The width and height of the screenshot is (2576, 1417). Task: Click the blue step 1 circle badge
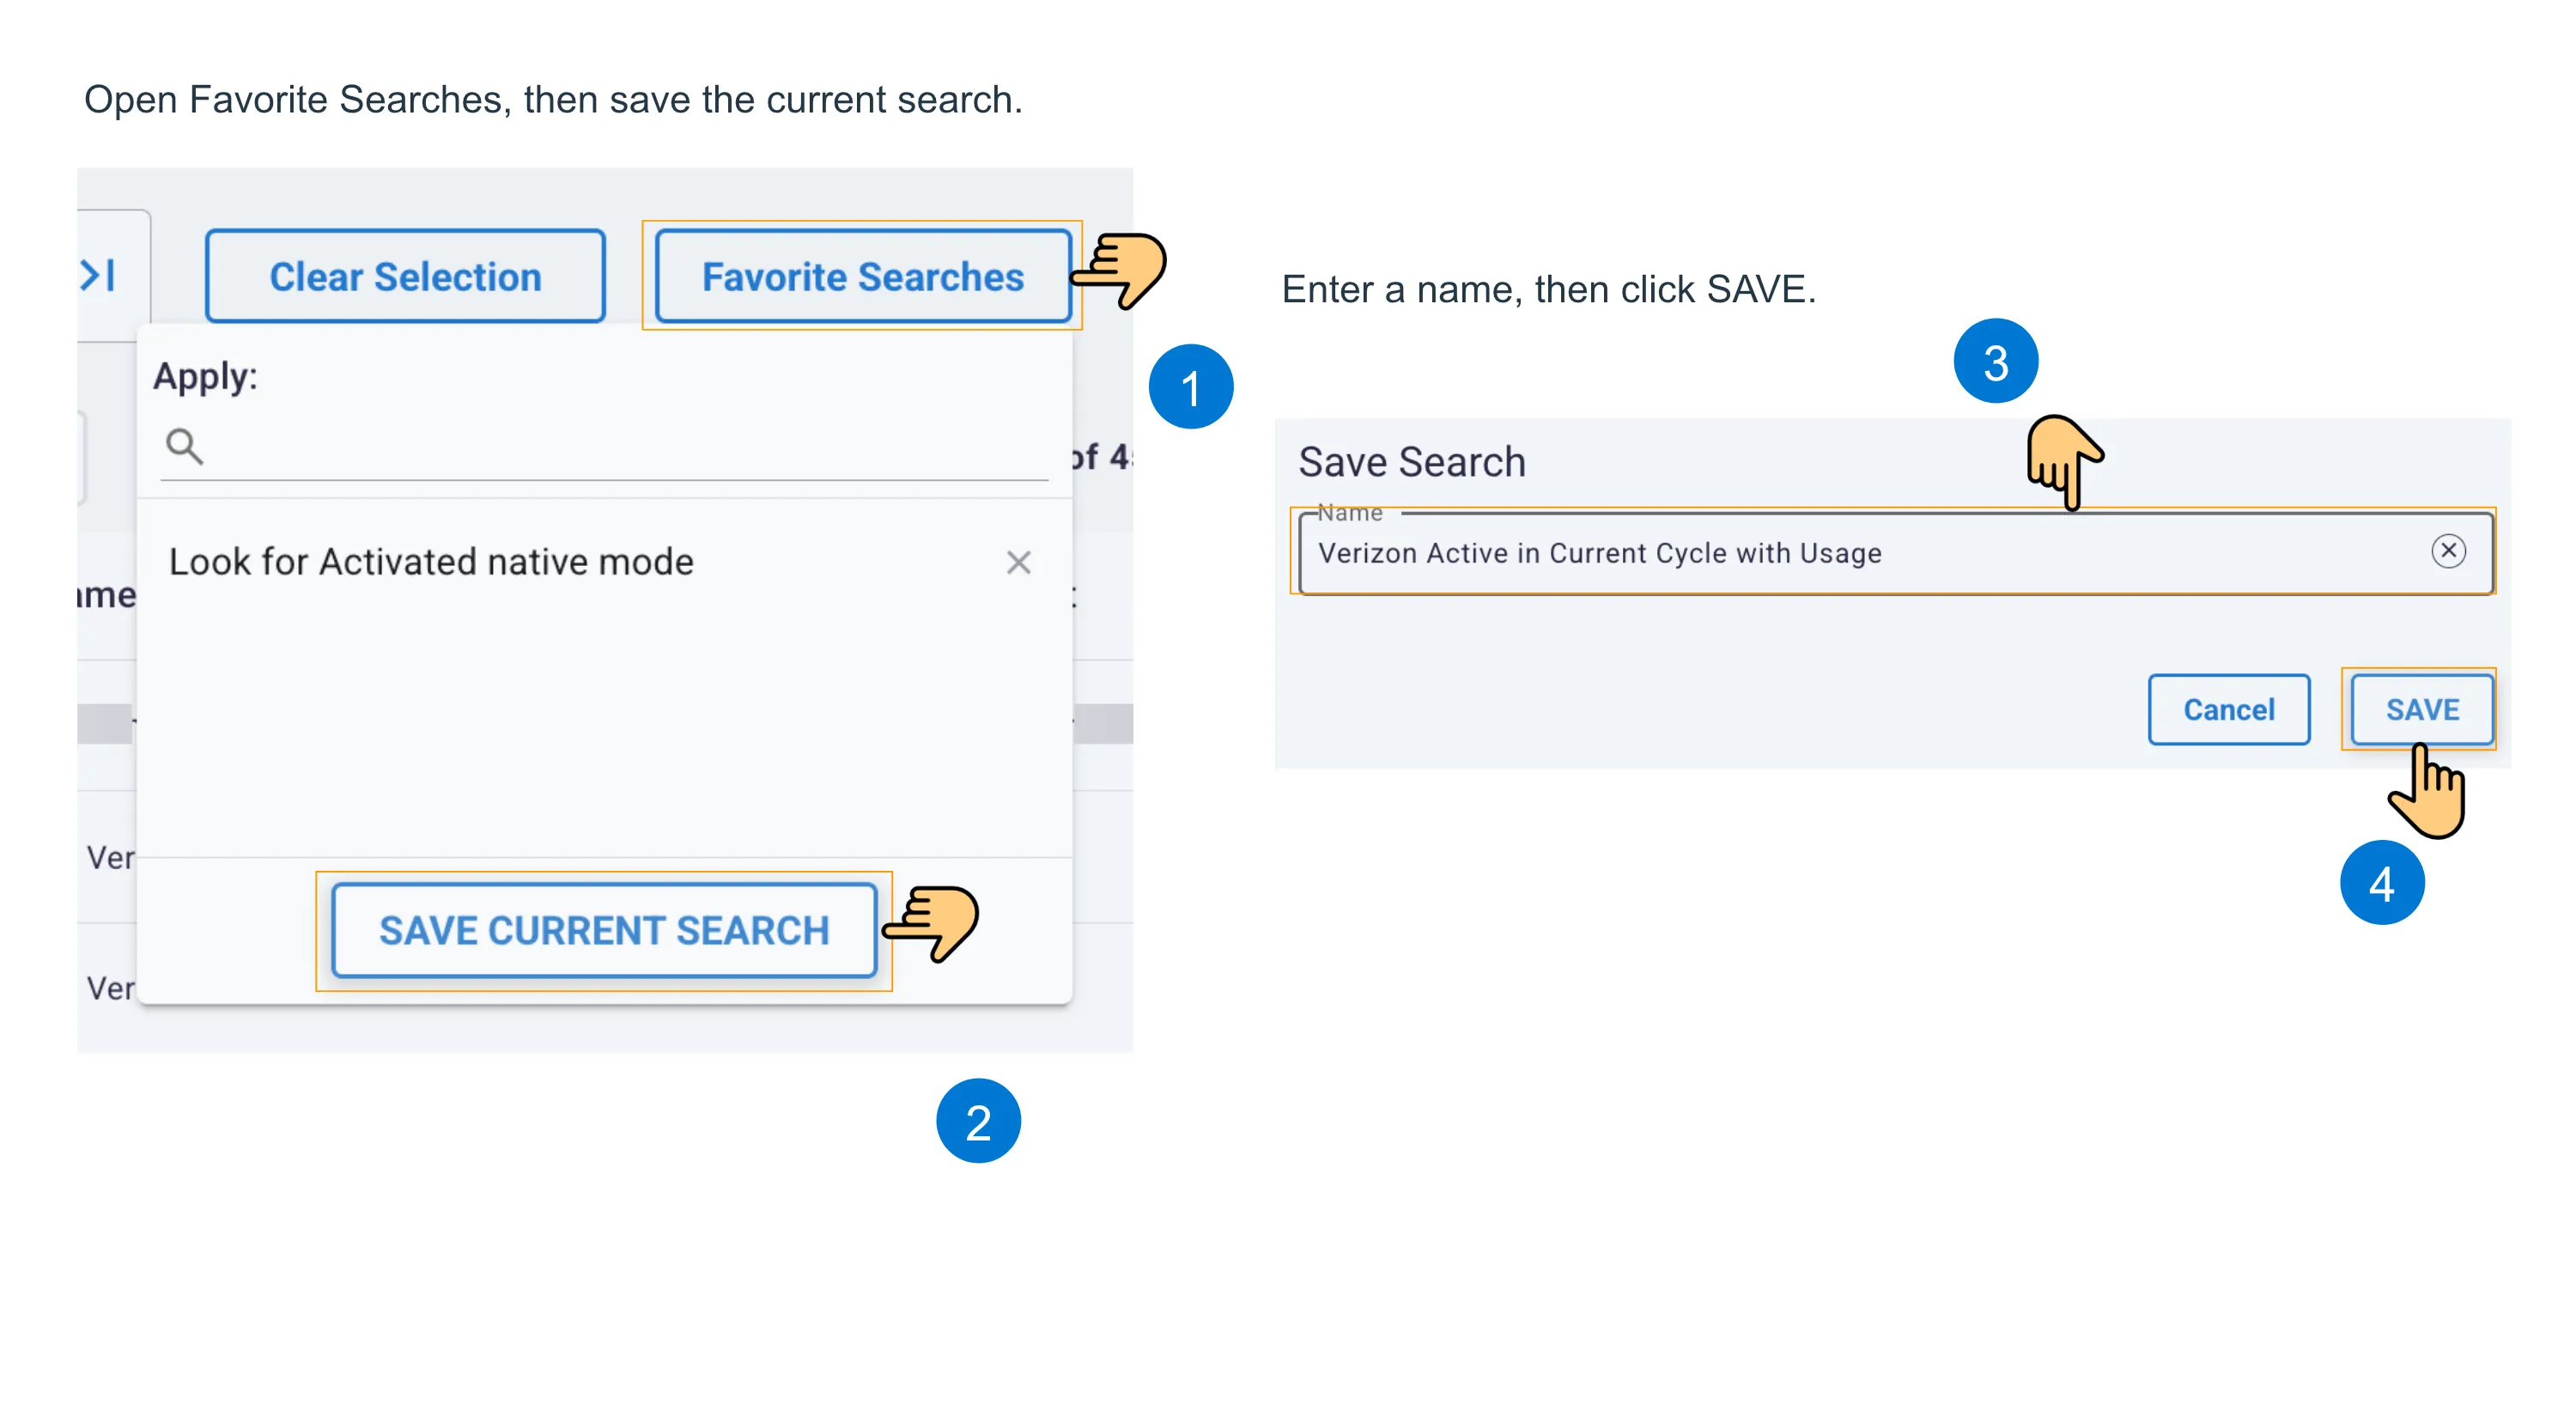point(1190,387)
